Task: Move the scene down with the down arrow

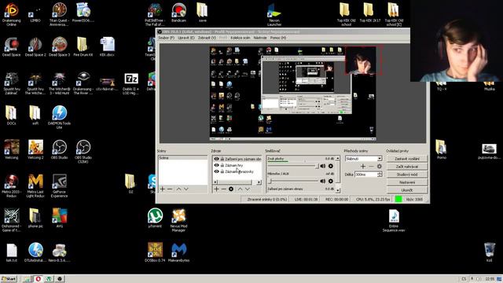Action: [x=186, y=189]
